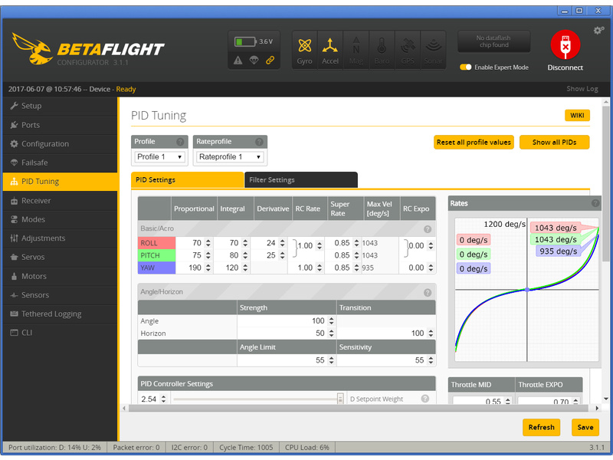Image resolution: width=613 pixels, height=460 pixels.
Task: Click the Save button
Action: coord(585,428)
